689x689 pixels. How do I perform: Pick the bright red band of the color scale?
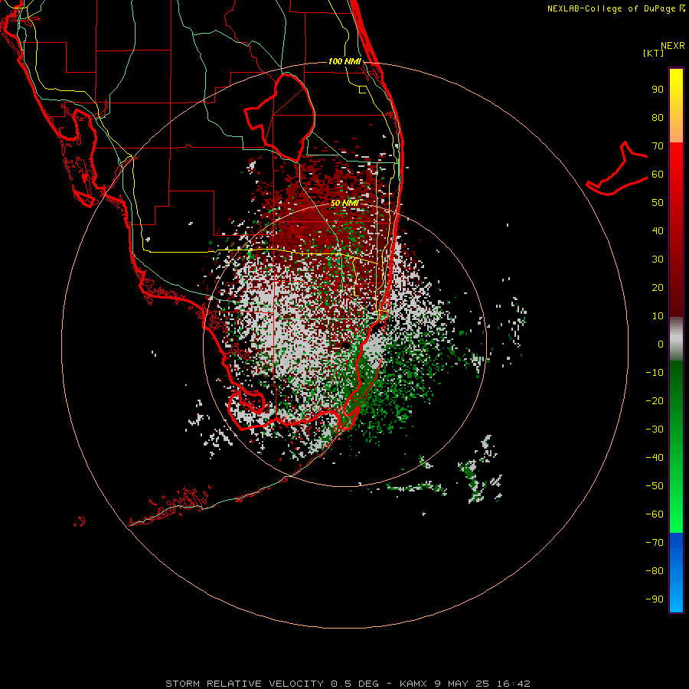[x=676, y=176]
